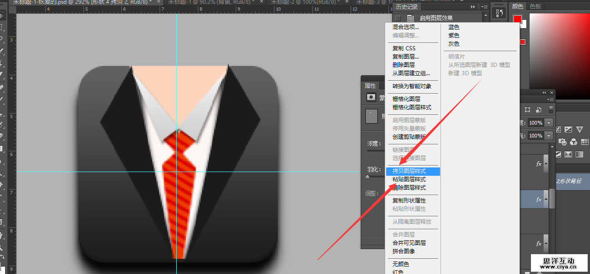Open the opacity 100% dropdown arrow

[548, 123]
